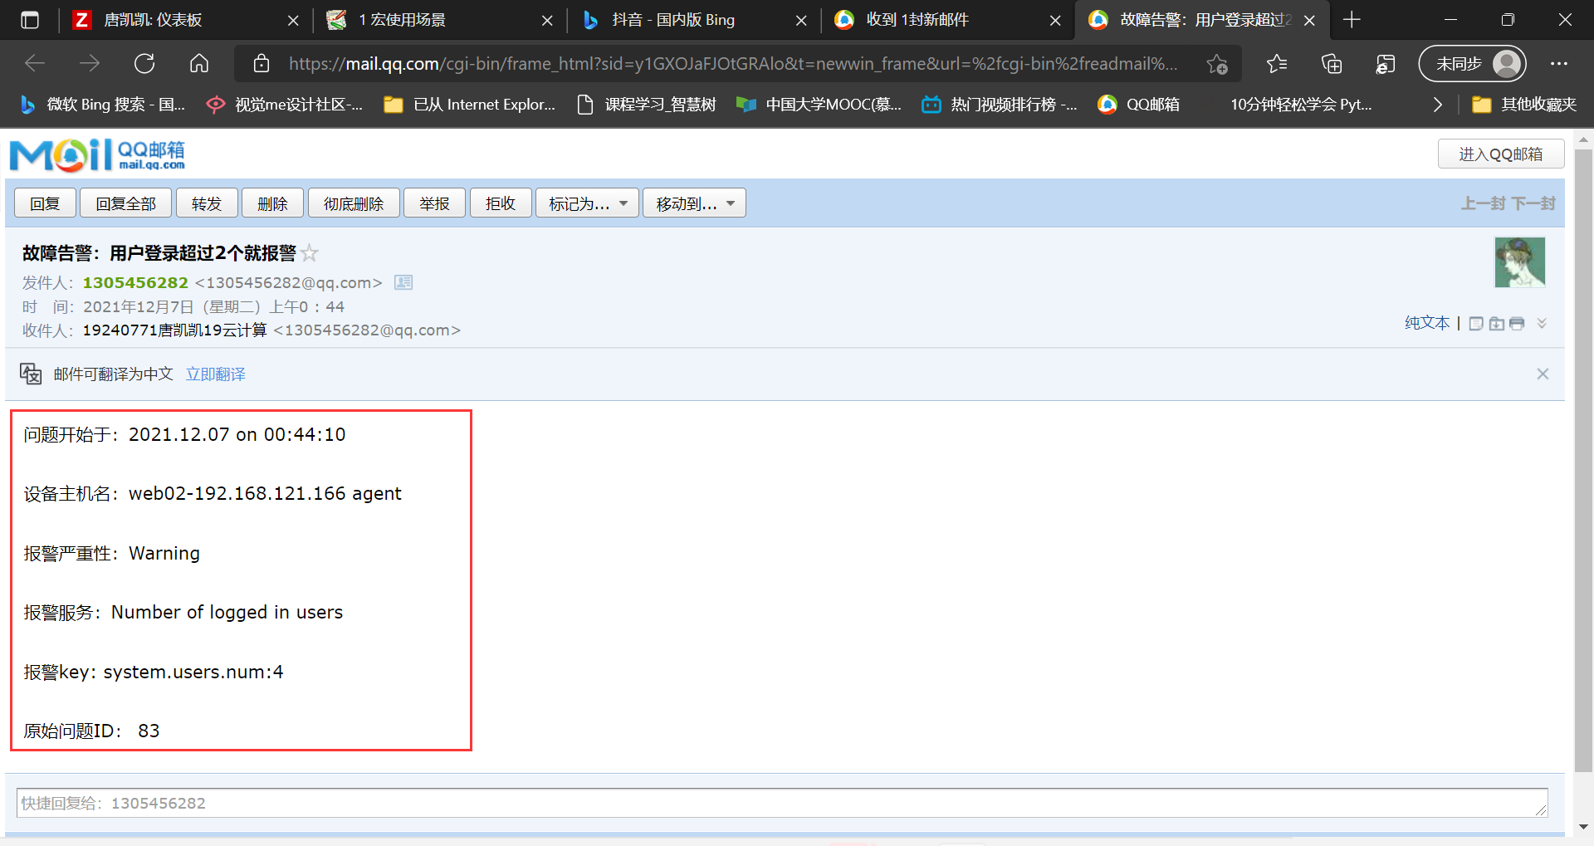
Task: Click 未同步 profile button
Action: click(x=1473, y=64)
